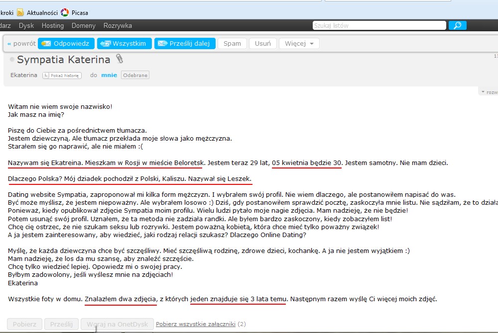Image resolution: width=498 pixels, height=333 pixels.
Task: Open the Odebrane folder label
Action: (135, 75)
